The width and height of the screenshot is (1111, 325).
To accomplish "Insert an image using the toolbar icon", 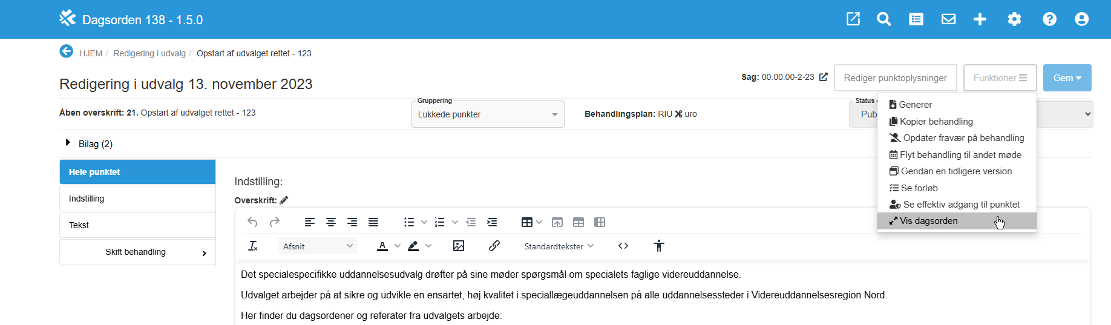I will click(459, 246).
